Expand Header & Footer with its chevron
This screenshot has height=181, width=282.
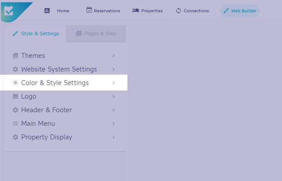coord(113,110)
